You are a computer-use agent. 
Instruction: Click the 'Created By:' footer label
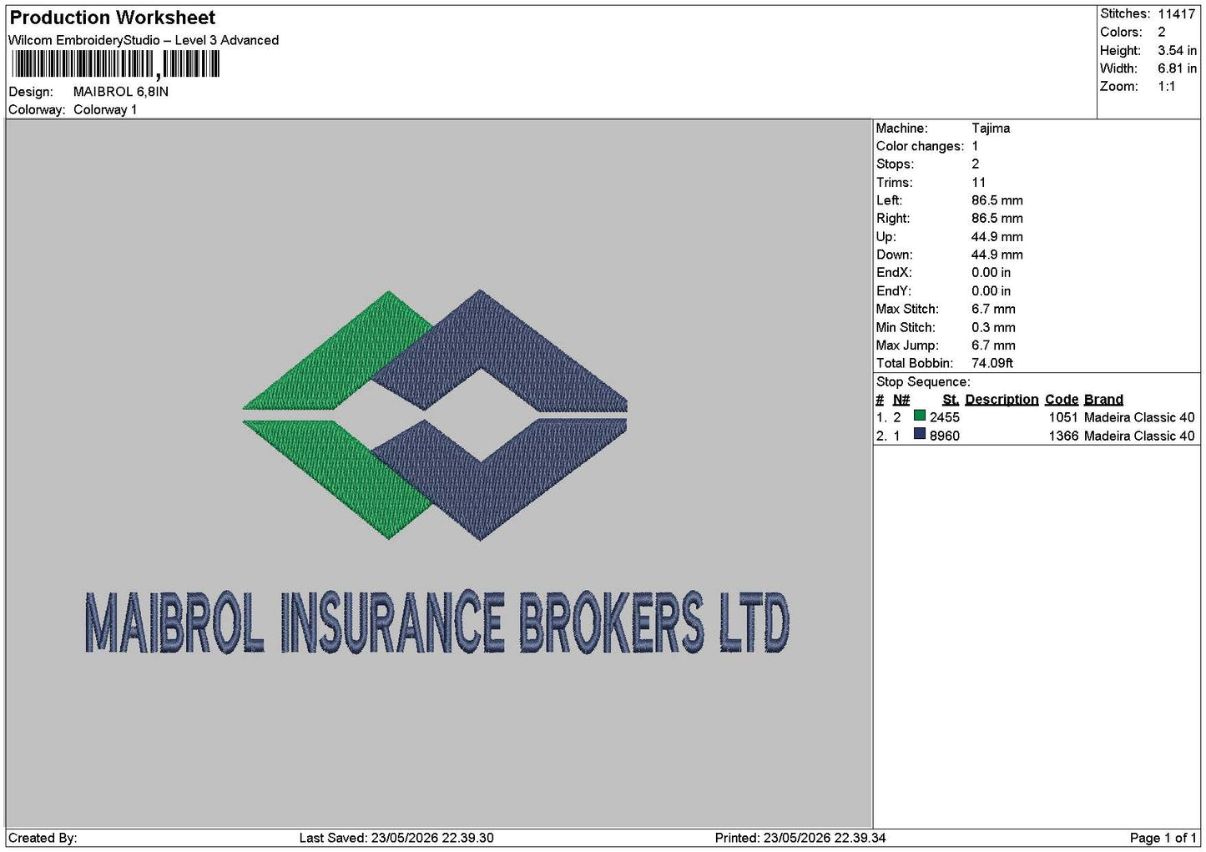tap(43, 838)
